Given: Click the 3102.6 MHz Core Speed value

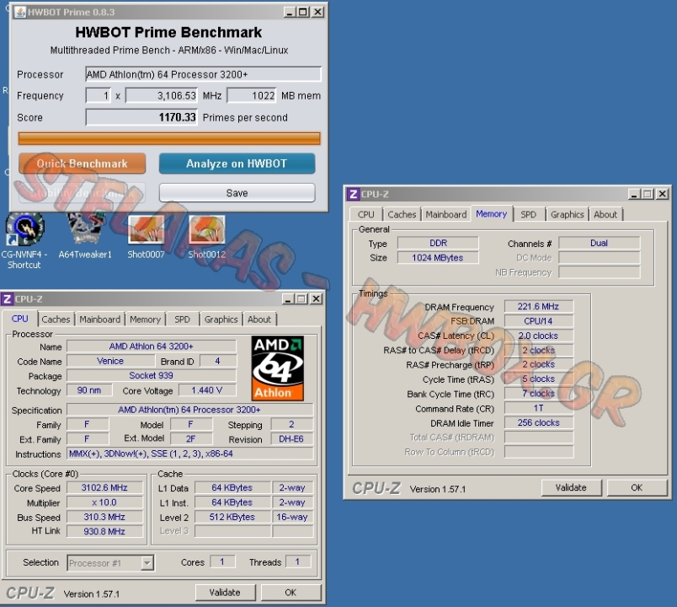Looking at the screenshot, I should (104, 488).
